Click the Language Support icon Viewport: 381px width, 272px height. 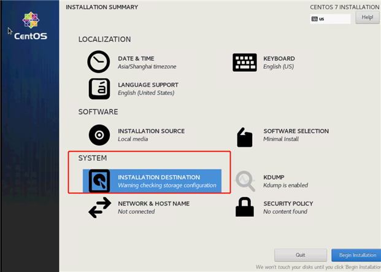coord(99,88)
